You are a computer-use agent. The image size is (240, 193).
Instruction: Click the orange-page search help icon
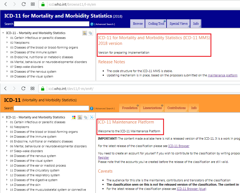coord(92,108)
